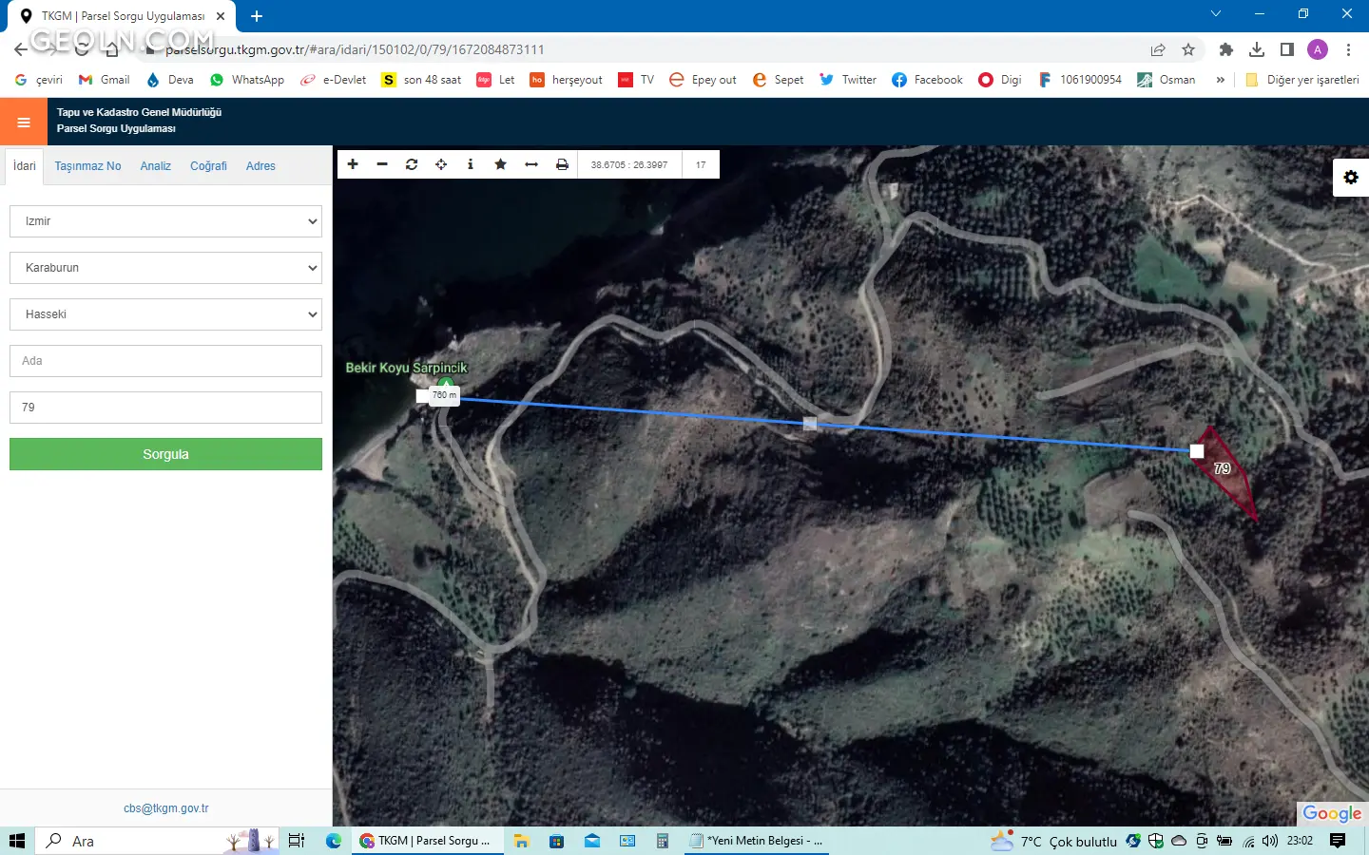Screen dimensions: 1369x855
Task: Switch to the Taşınmaz No tab
Action: pos(87,166)
